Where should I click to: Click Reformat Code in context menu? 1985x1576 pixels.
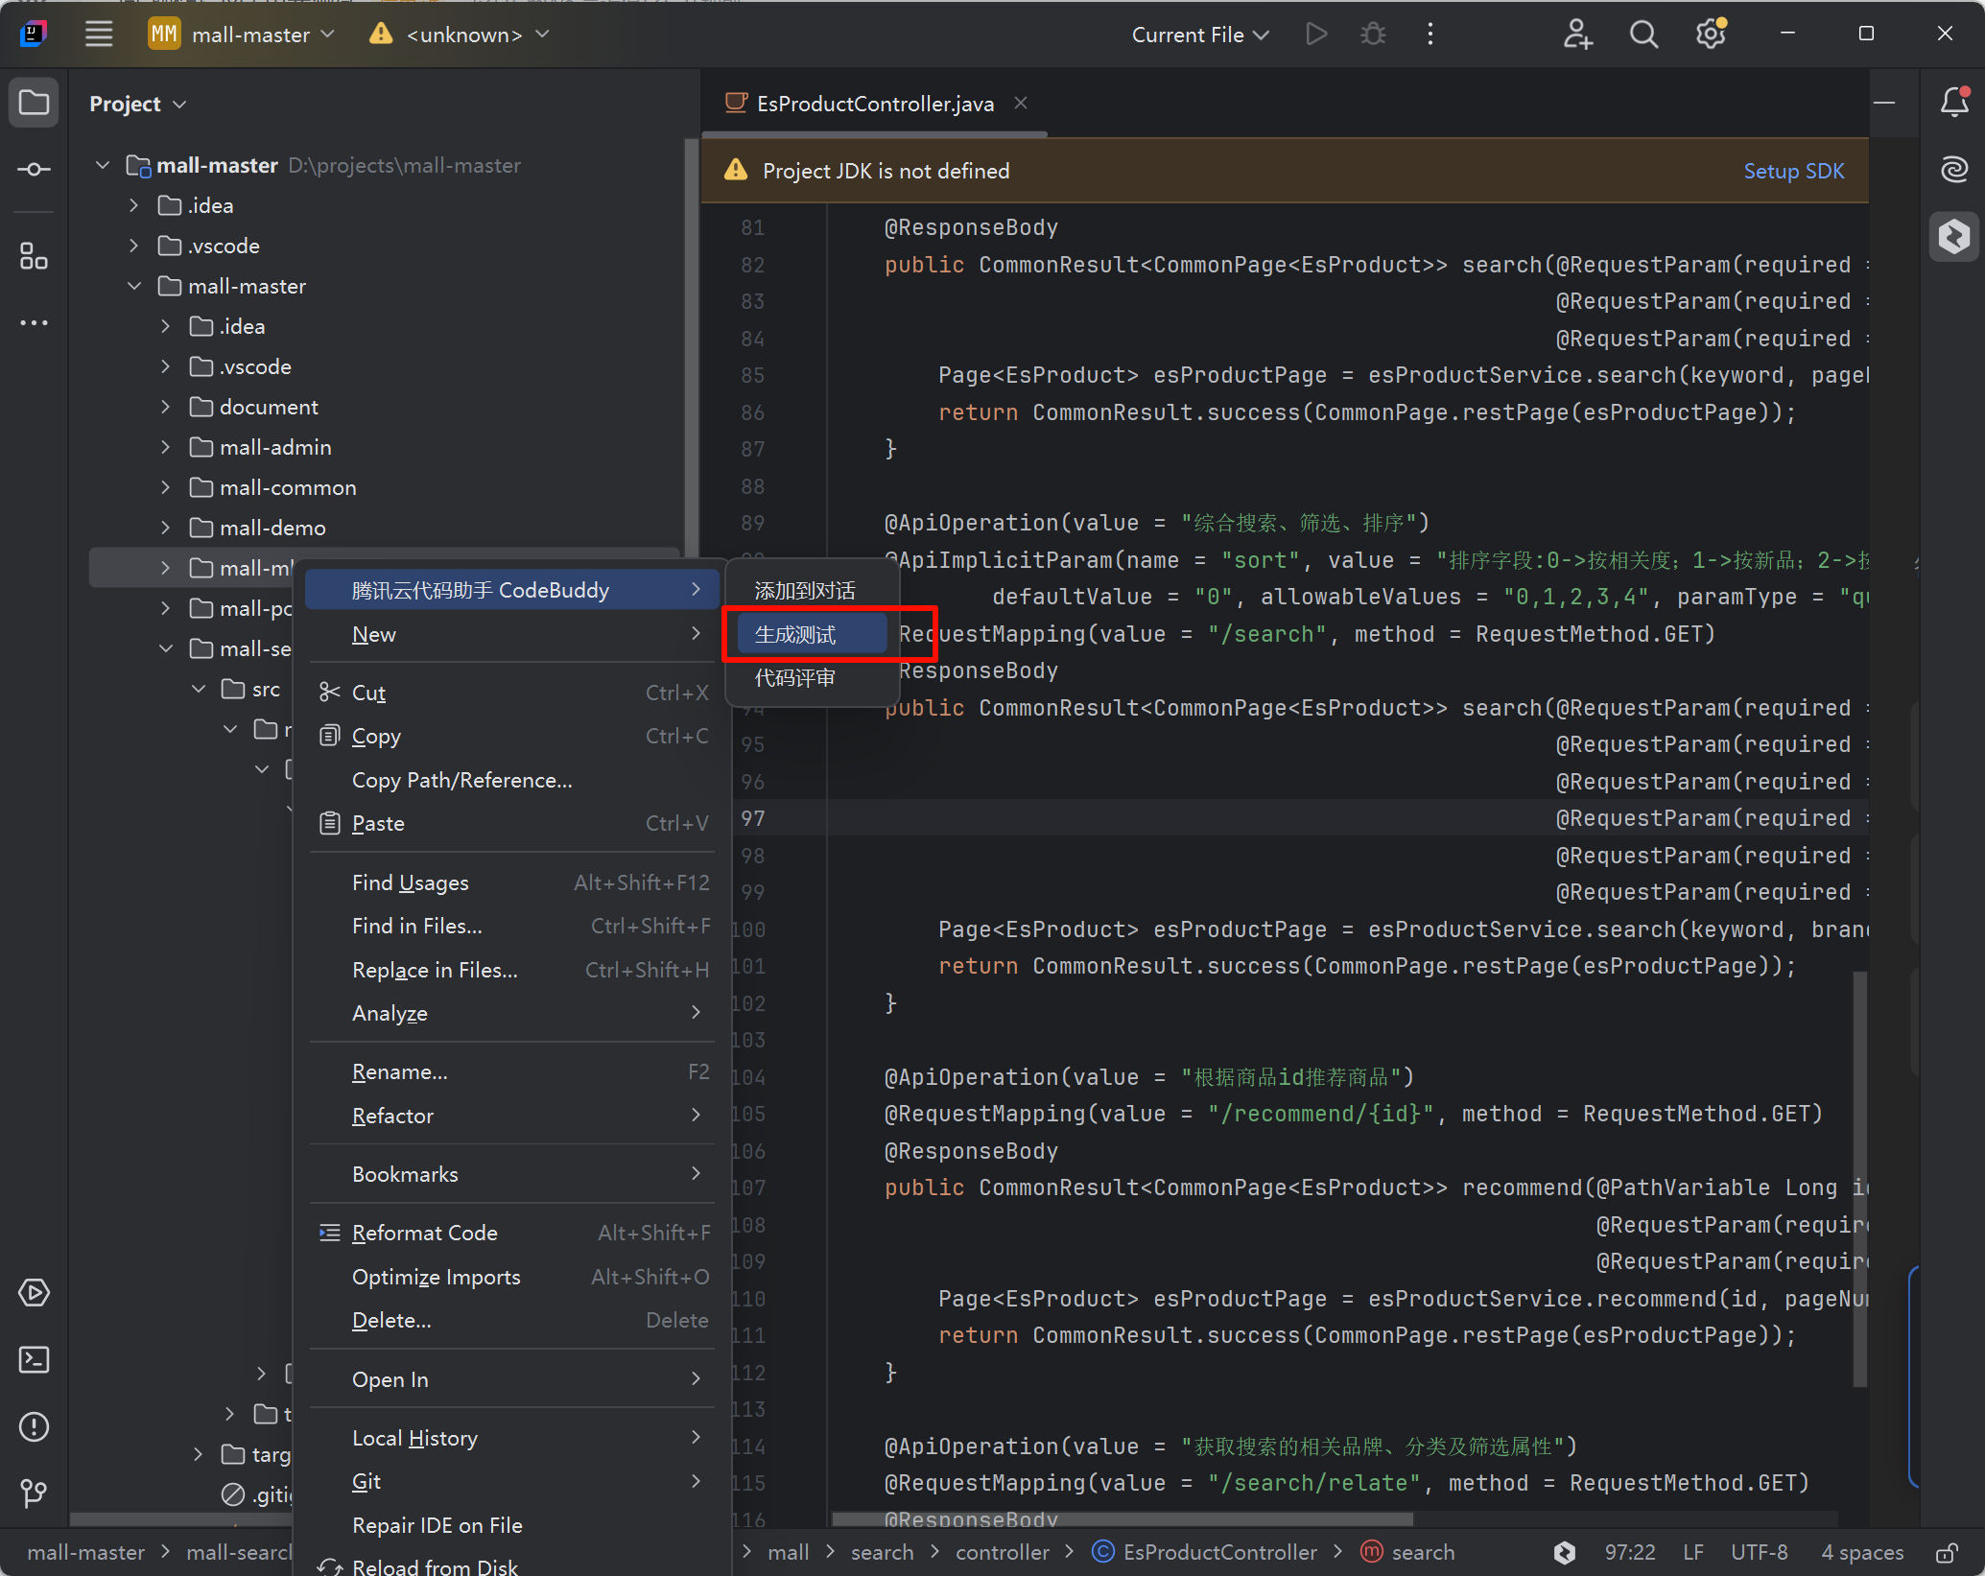[424, 1233]
